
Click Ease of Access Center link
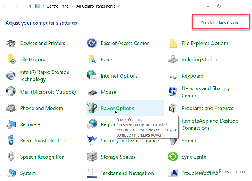click(x=125, y=44)
